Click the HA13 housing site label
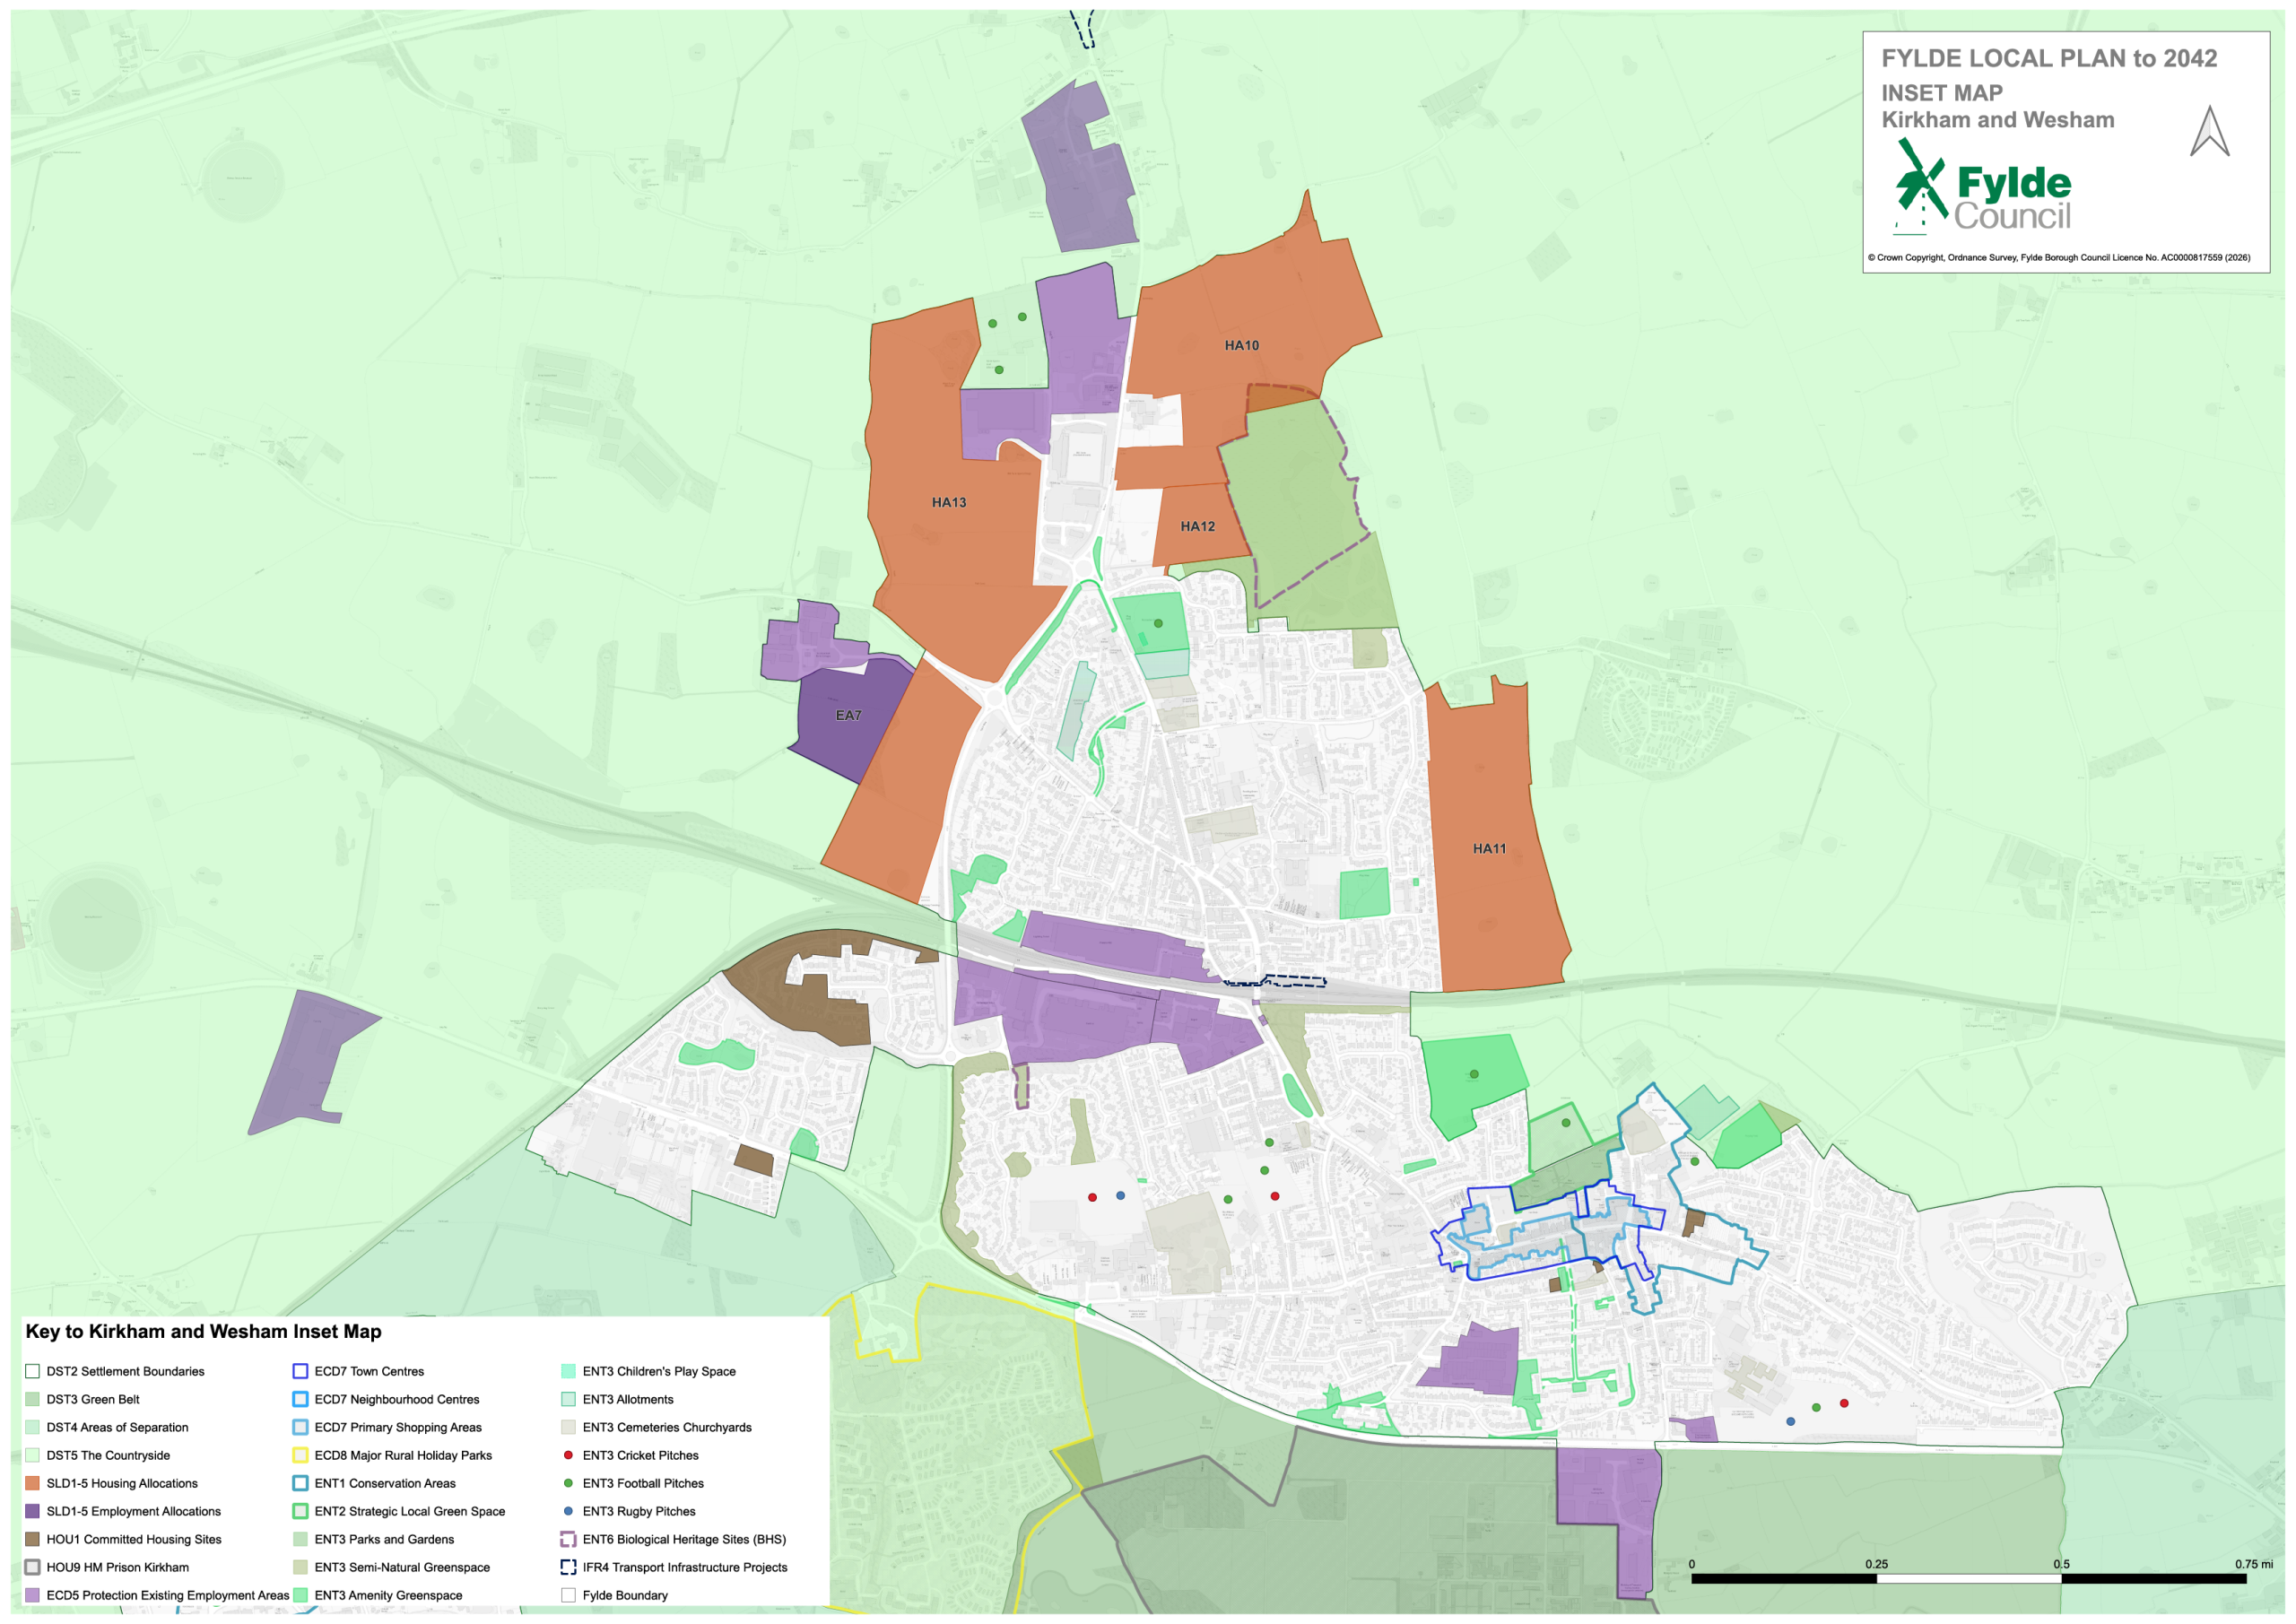2296x1624 pixels. pyautogui.click(x=949, y=502)
